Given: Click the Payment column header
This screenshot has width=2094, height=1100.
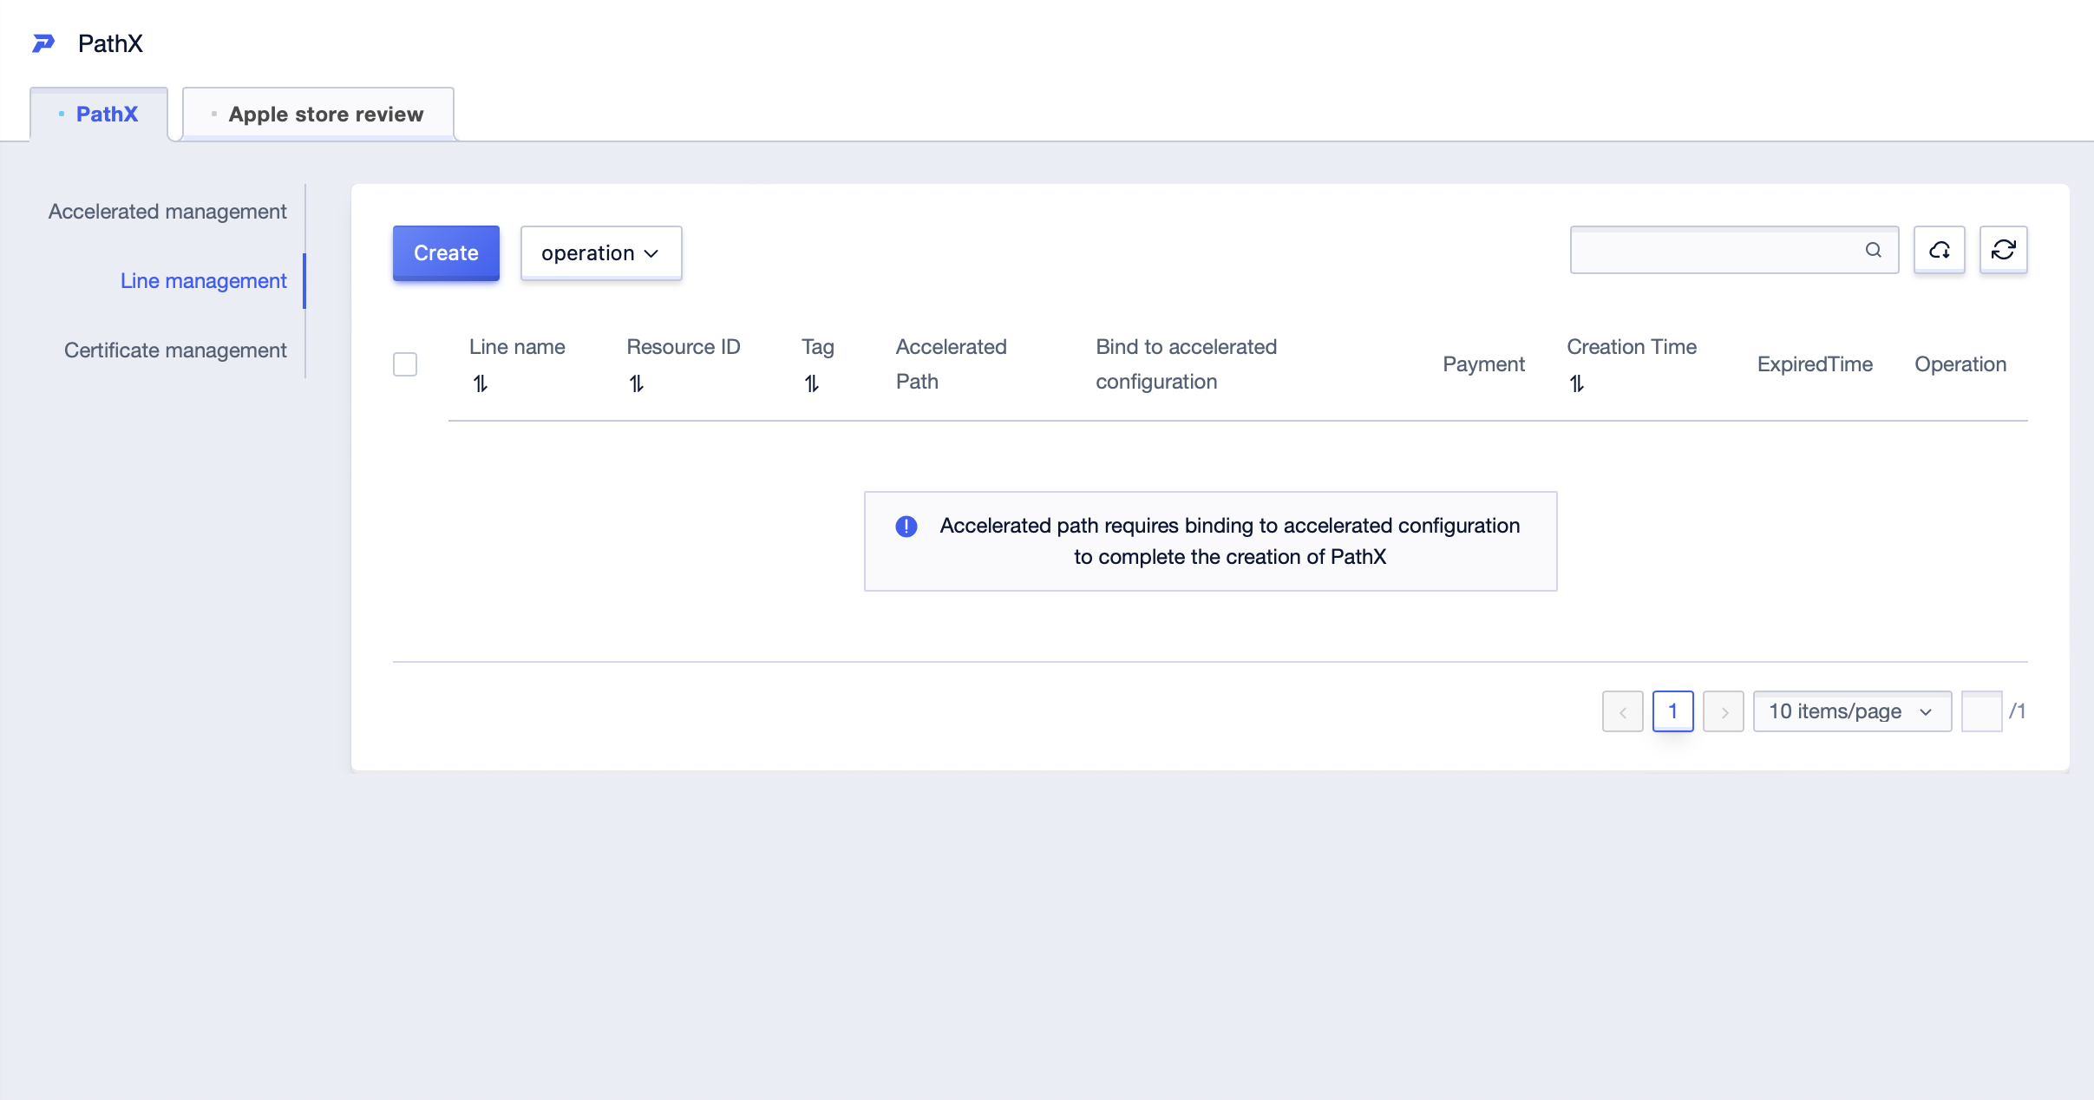Looking at the screenshot, I should pyautogui.click(x=1483, y=364).
